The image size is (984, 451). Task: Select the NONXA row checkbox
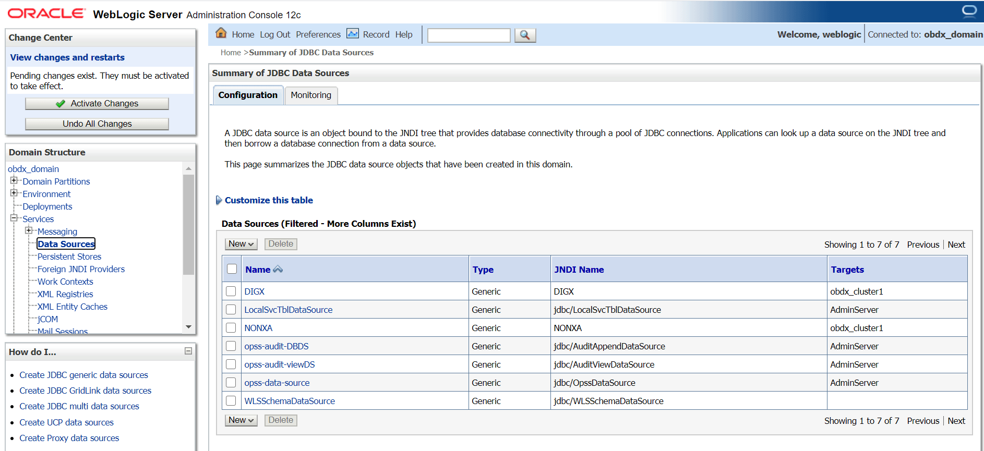(231, 328)
